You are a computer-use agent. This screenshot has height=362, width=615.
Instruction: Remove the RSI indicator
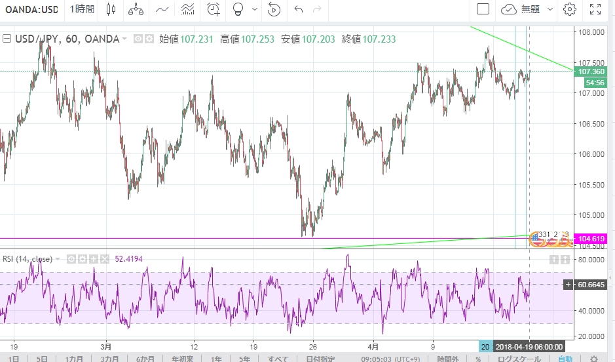click(104, 259)
